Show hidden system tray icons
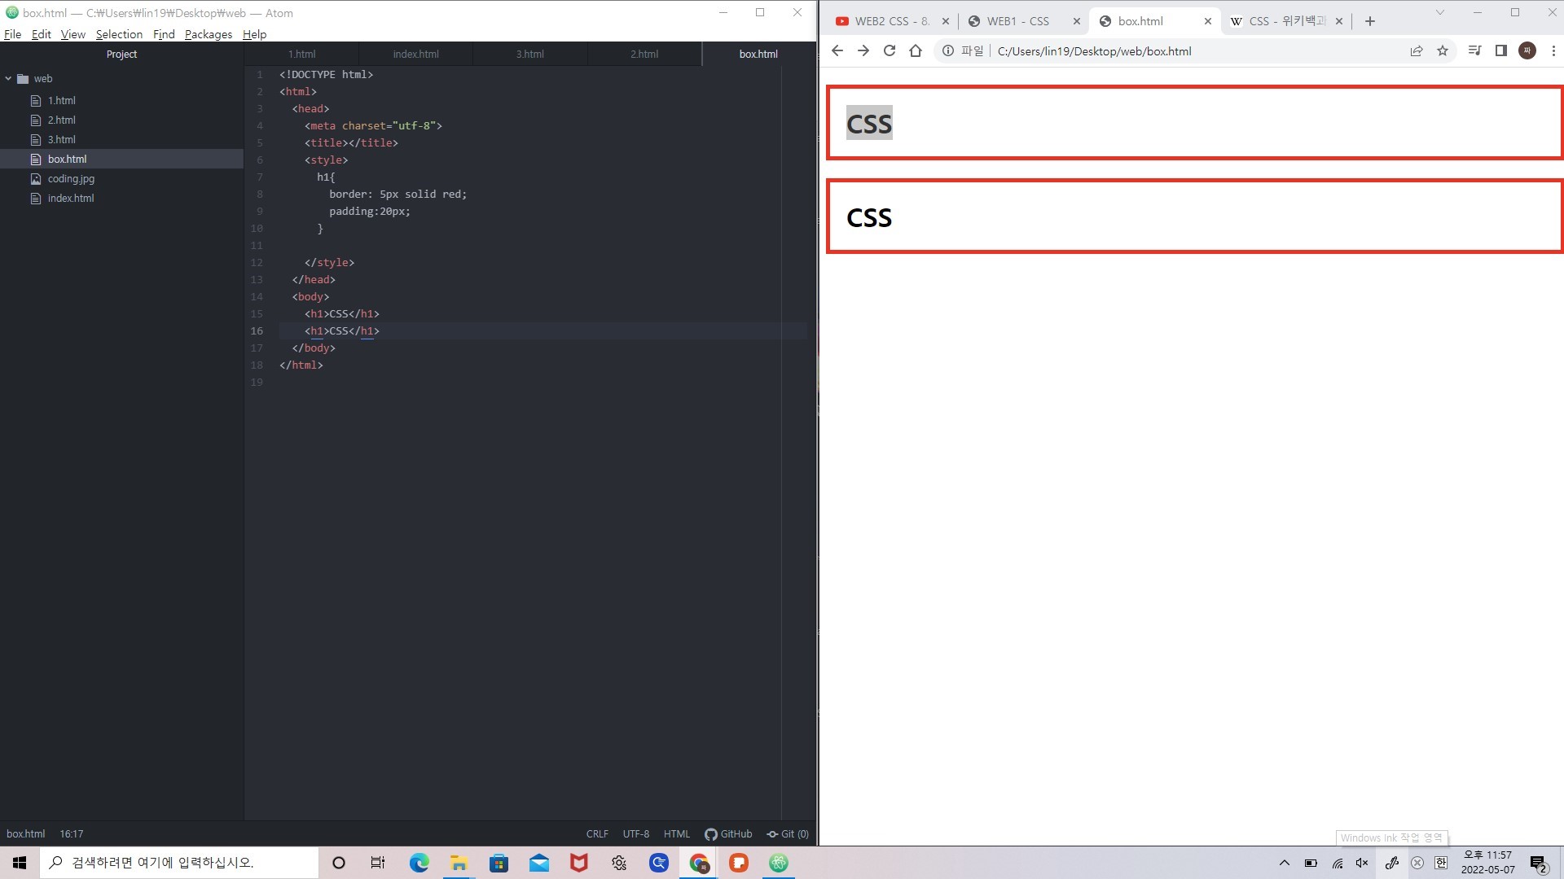Viewport: 1564px width, 879px height. click(1285, 863)
